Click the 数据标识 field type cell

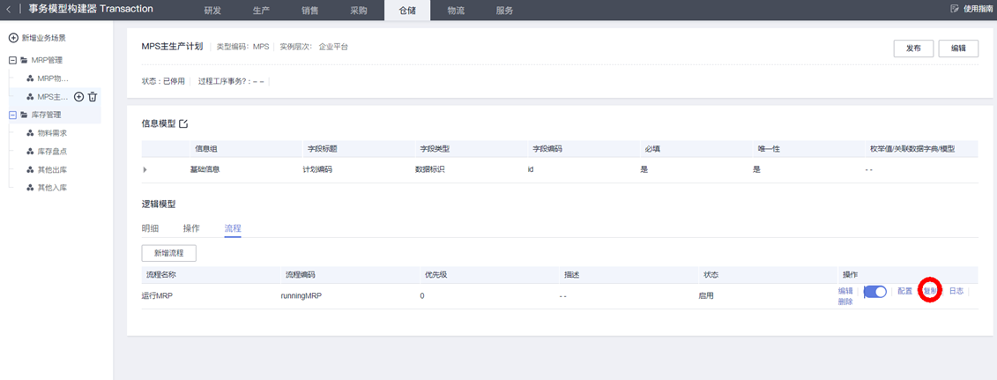pyautogui.click(x=430, y=169)
